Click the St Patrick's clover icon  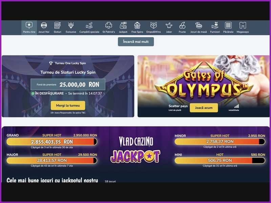click(x=108, y=25)
